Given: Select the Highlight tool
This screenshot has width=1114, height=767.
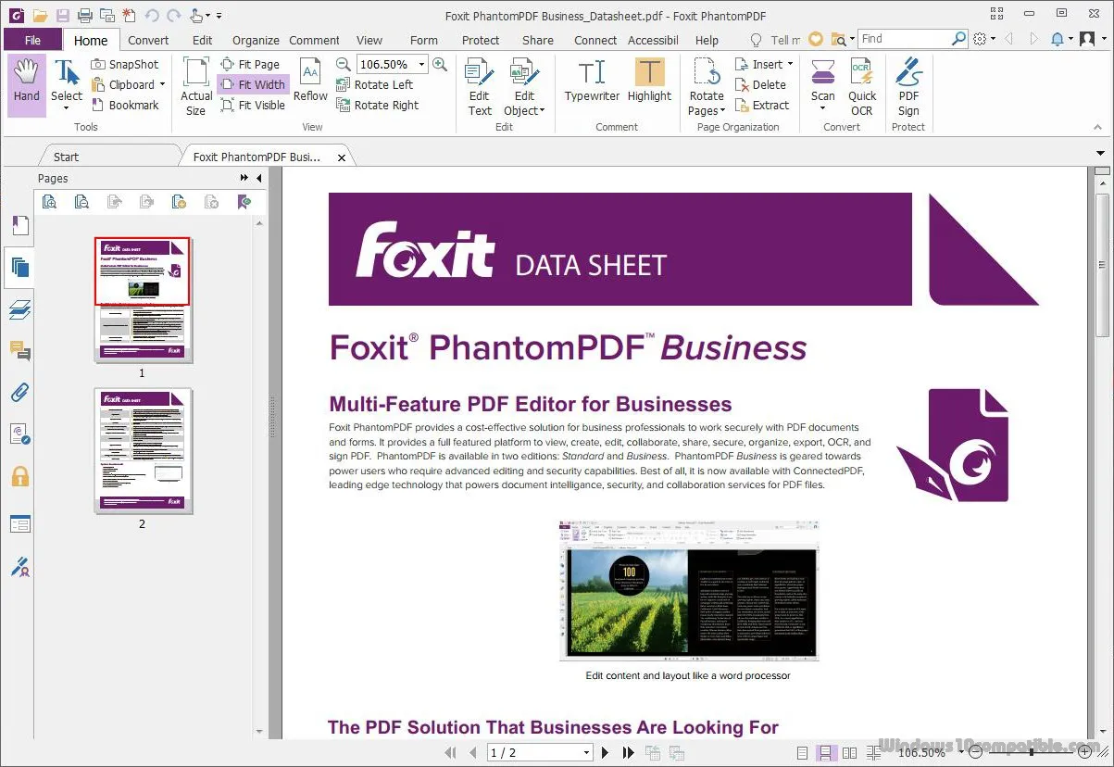Looking at the screenshot, I should tap(649, 83).
